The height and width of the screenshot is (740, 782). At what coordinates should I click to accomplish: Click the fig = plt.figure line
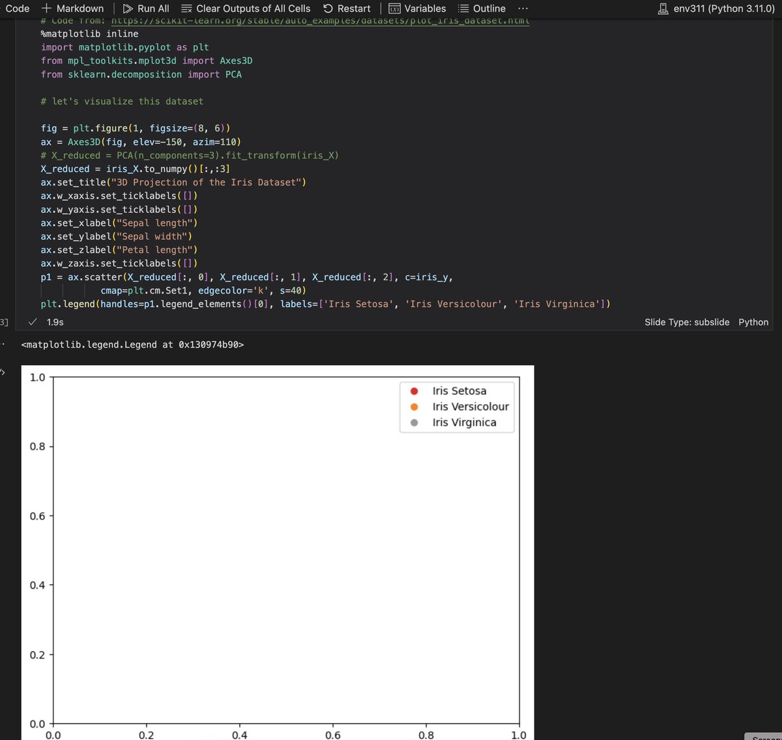(136, 128)
